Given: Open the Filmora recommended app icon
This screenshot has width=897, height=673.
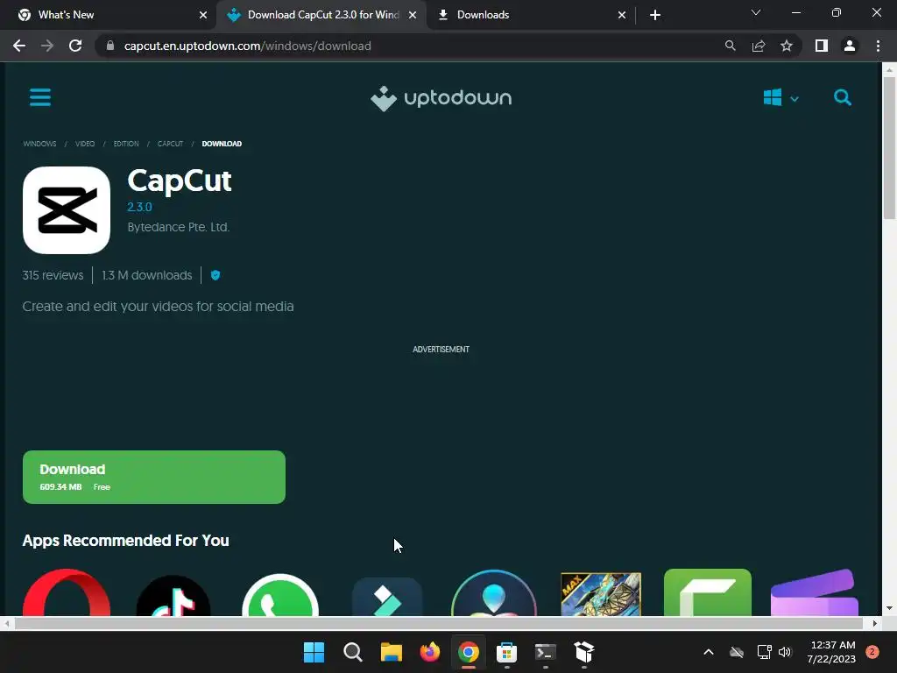Looking at the screenshot, I should pos(387,596).
